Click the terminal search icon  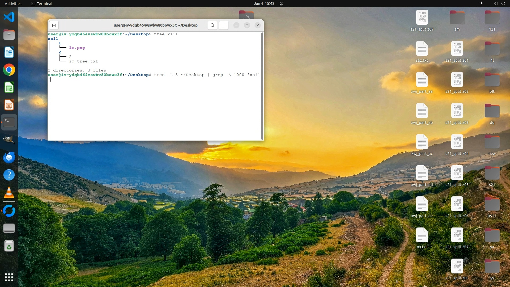click(212, 25)
